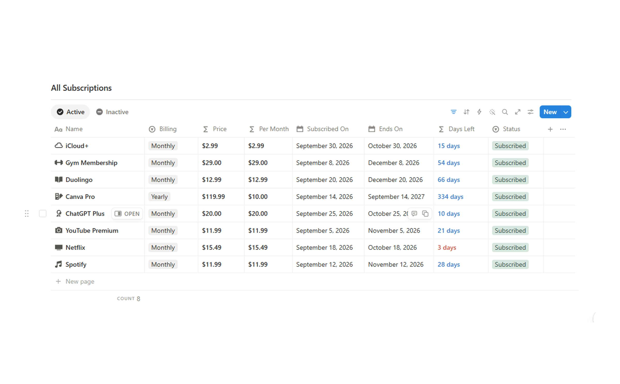Switch to the Active view tab
The height and width of the screenshot is (384, 620).
[x=70, y=112]
